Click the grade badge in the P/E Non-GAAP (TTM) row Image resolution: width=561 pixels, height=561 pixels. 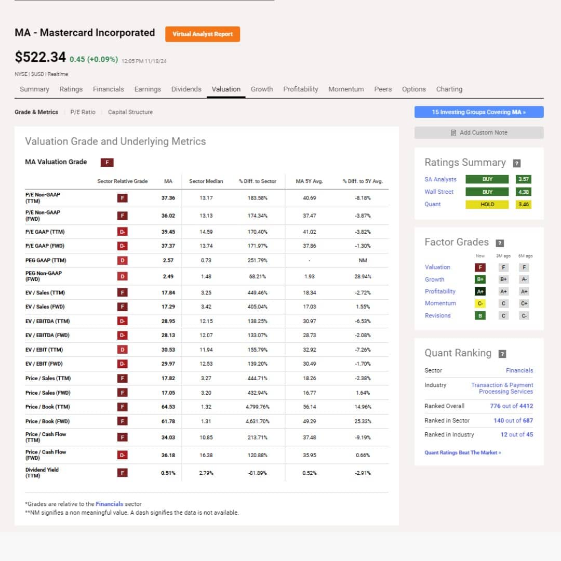[123, 198]
